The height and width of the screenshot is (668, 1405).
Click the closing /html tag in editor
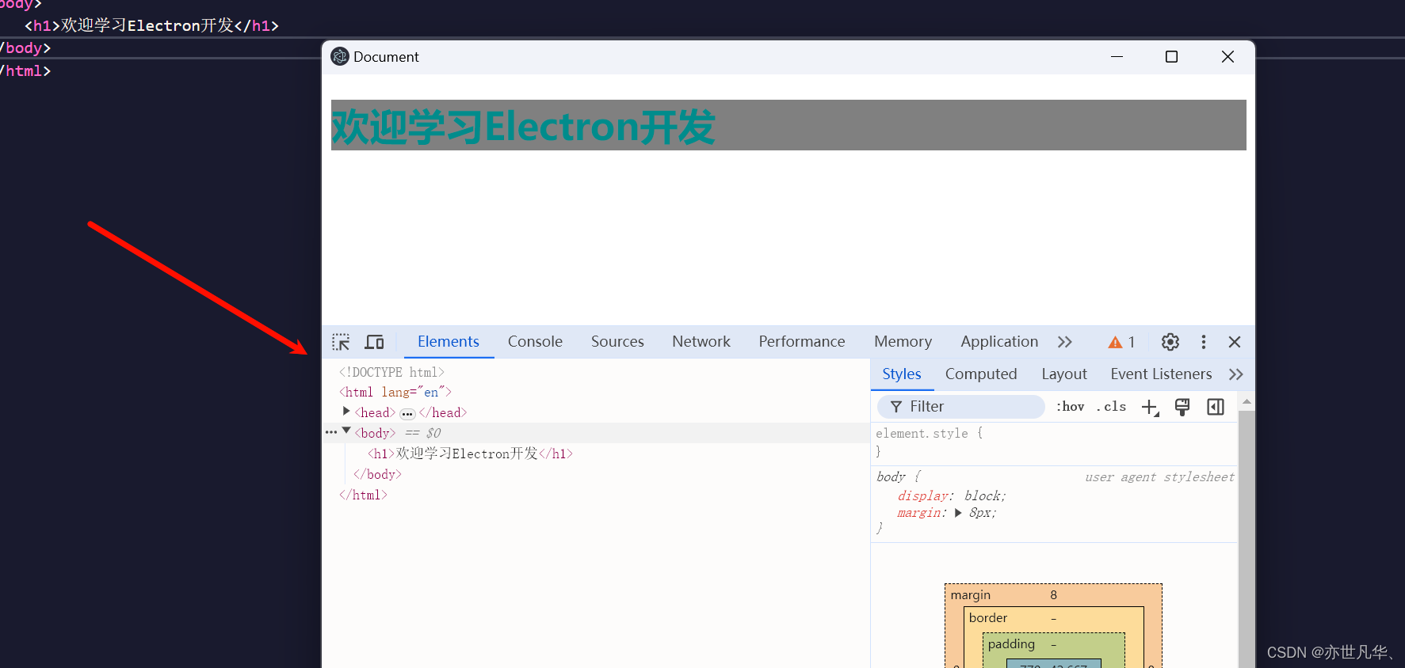pyautogui.click(x=25, y=71)
